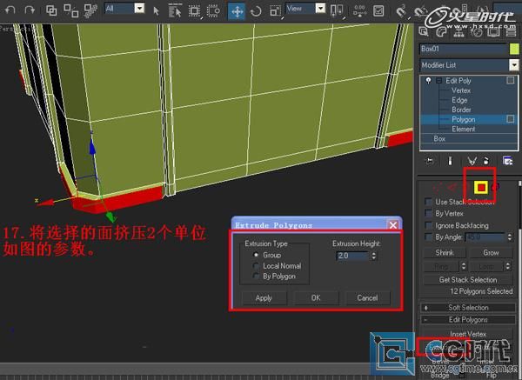Activate the Bind to Space Warp tool
This screenshot has height=380, width=522.
[90, 10]
